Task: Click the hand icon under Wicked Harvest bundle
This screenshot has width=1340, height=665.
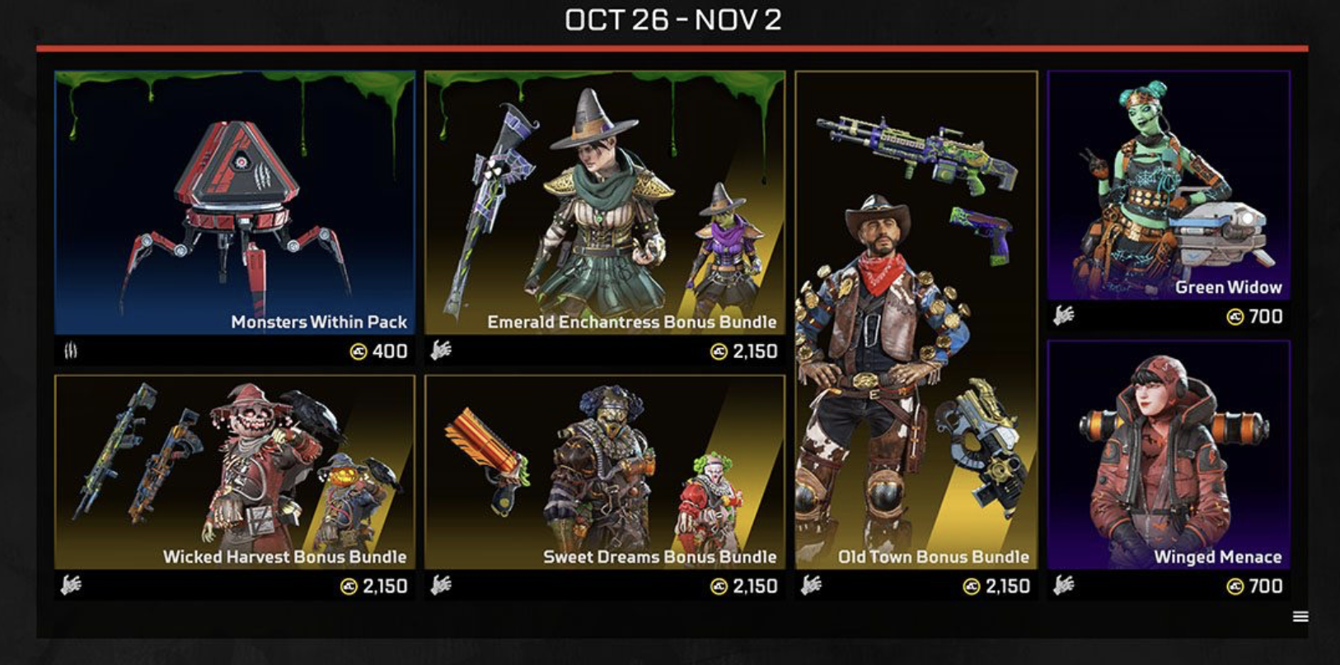Action: click(x=71, y=585)
